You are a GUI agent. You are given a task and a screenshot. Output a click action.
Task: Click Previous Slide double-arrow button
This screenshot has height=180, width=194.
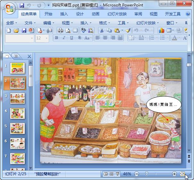[x=189, y=156]
